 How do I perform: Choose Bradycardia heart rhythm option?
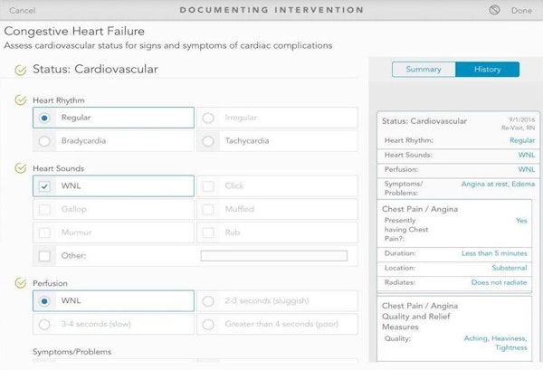tap(44, 141)
